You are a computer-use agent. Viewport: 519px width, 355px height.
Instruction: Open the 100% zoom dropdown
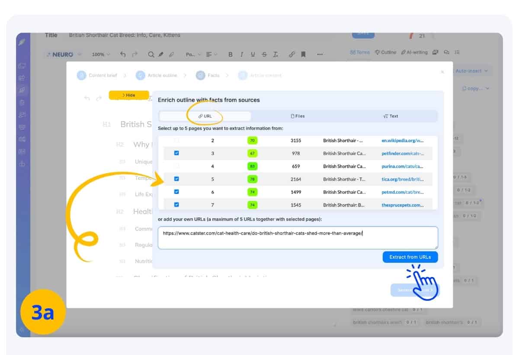click(x=101, y=55)
